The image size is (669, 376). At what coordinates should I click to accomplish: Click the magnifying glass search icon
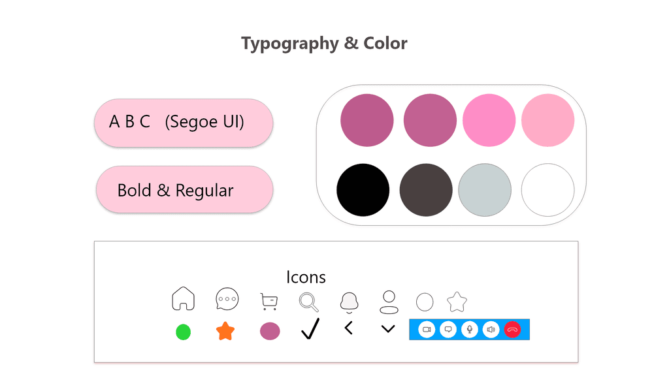pyautogui.click(x=309, y=302)
